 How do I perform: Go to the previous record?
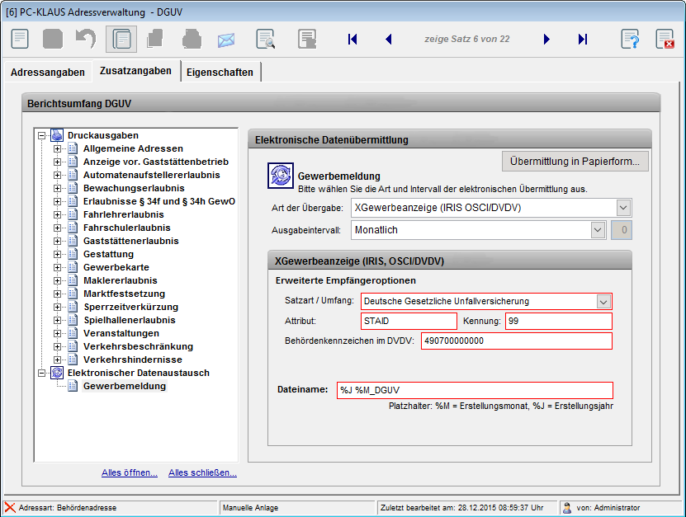388,39
